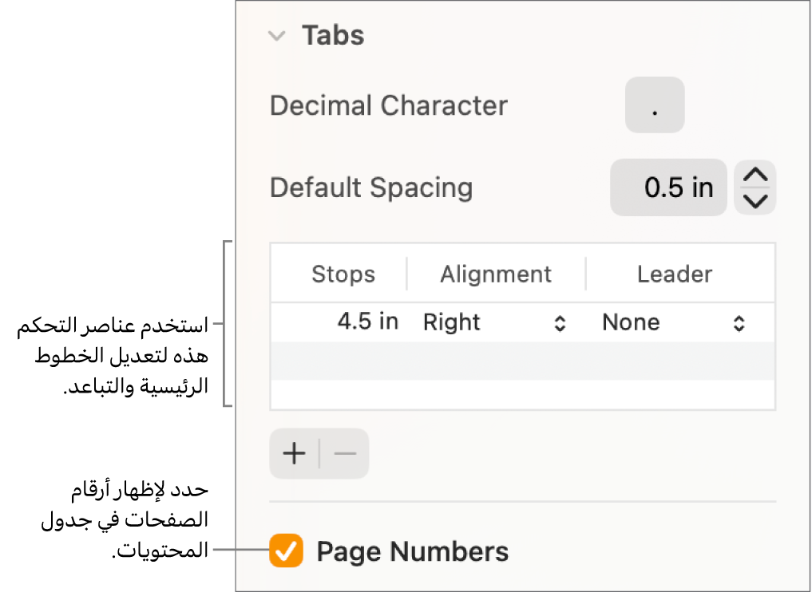Viewport: 812px width, 592px height.
Task: Click the Default Spacing value field
Action: [668, 188]
